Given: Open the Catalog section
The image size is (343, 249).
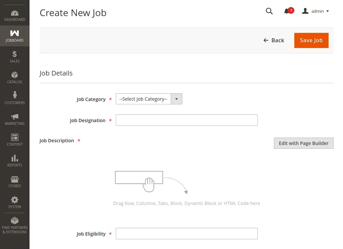Looking at the screenshot, I should click(14, 77).
